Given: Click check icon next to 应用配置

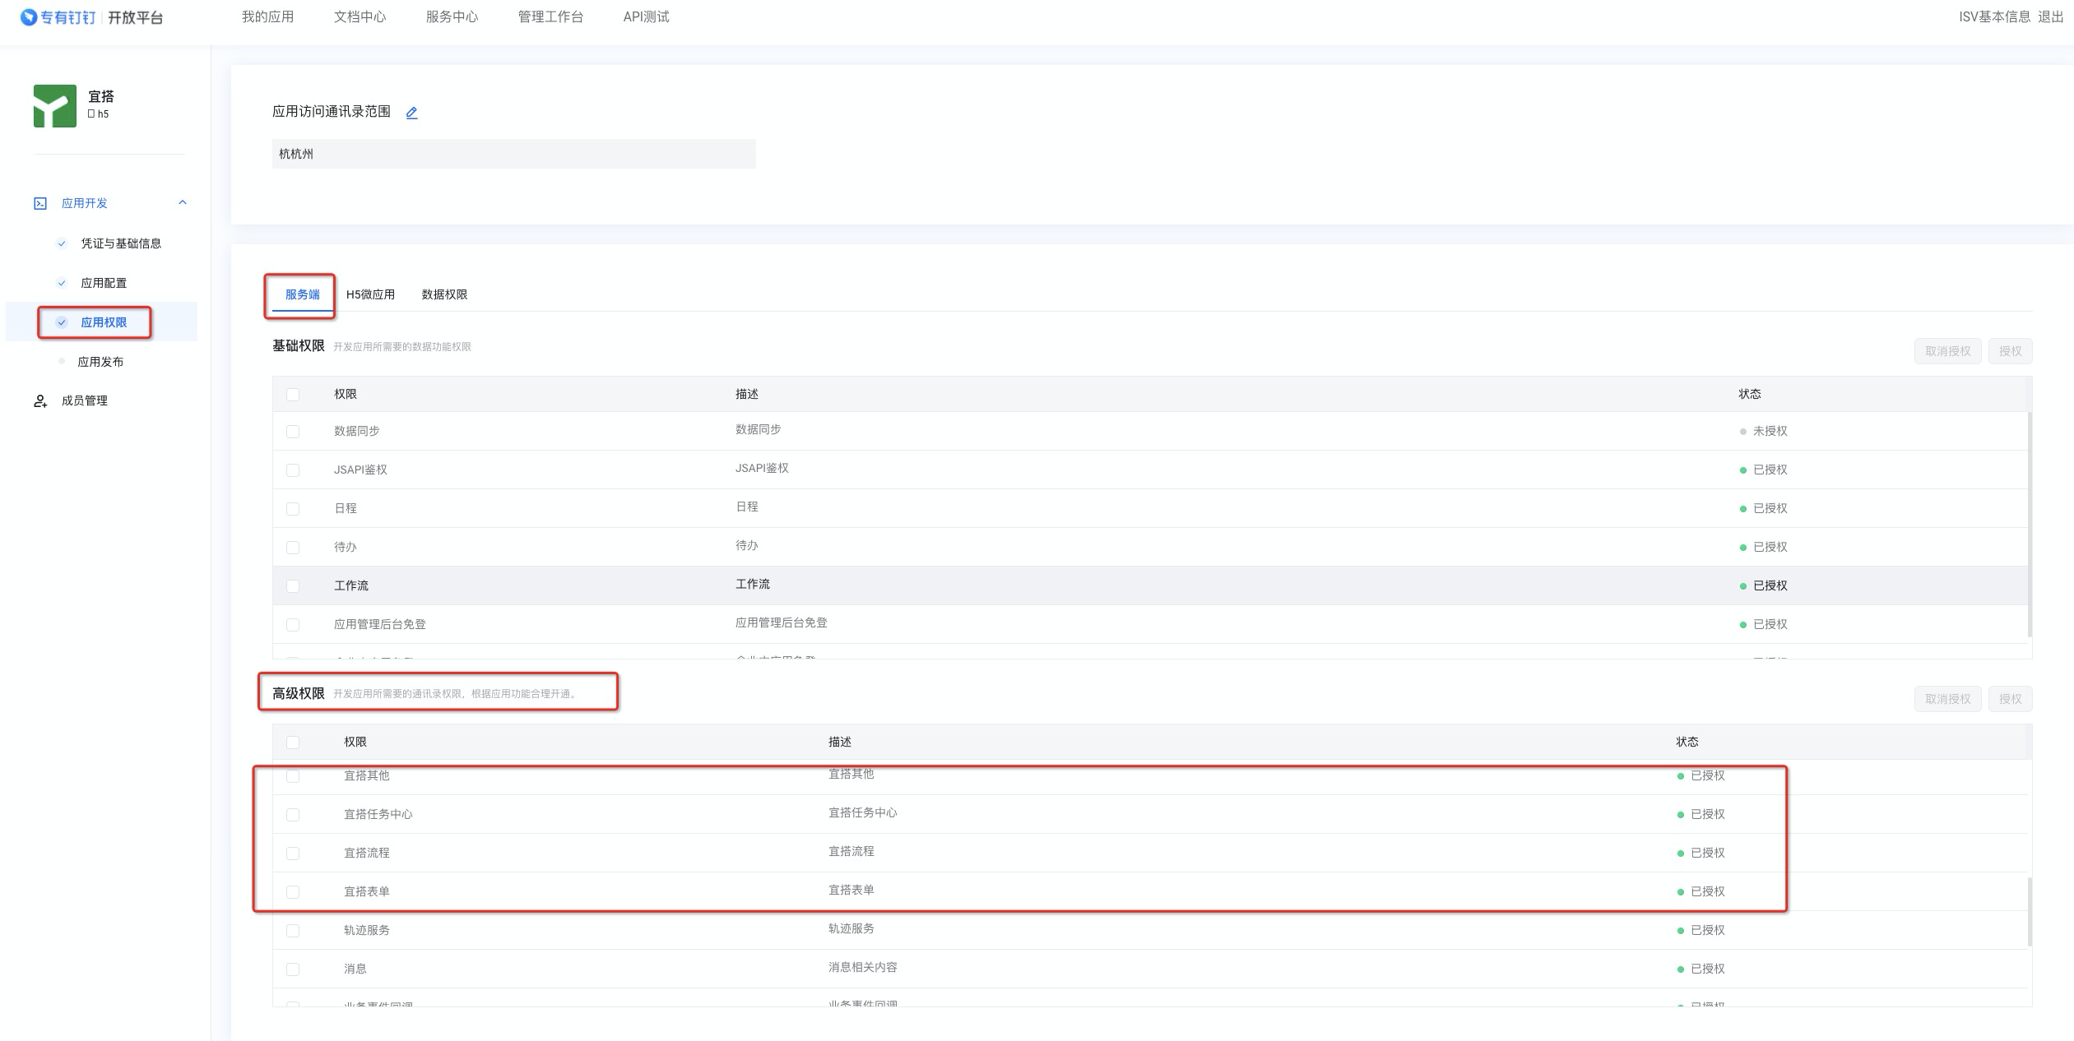Looking at the screenshot, I should tap(62, 283).
